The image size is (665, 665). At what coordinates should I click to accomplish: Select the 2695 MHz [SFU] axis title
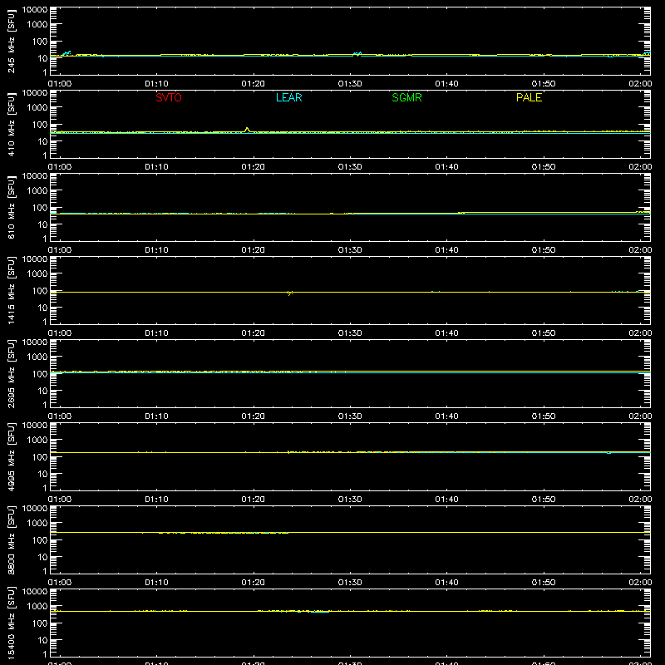[11, 374]
